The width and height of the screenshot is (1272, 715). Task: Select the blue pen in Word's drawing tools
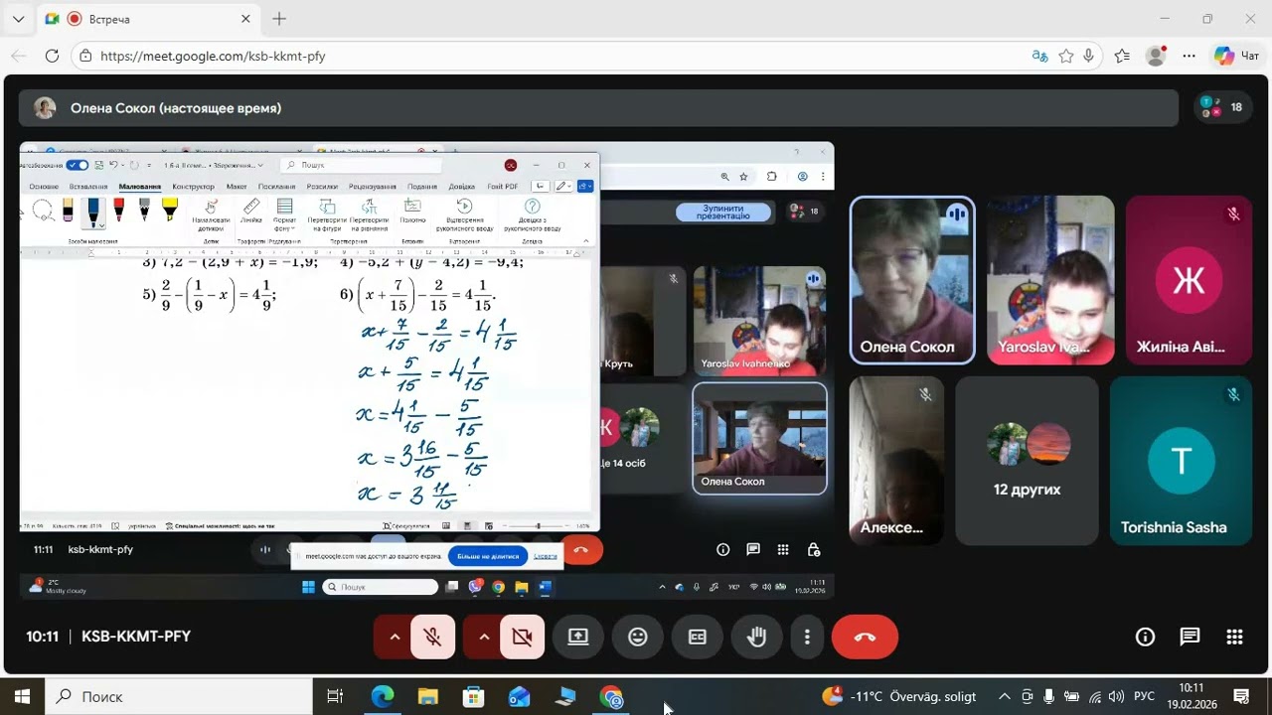93,212
